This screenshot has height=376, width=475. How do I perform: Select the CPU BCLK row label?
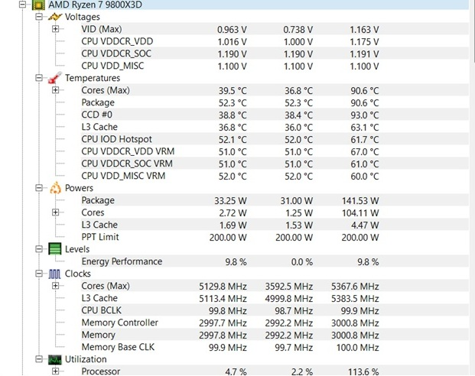[x=102, y=310]
